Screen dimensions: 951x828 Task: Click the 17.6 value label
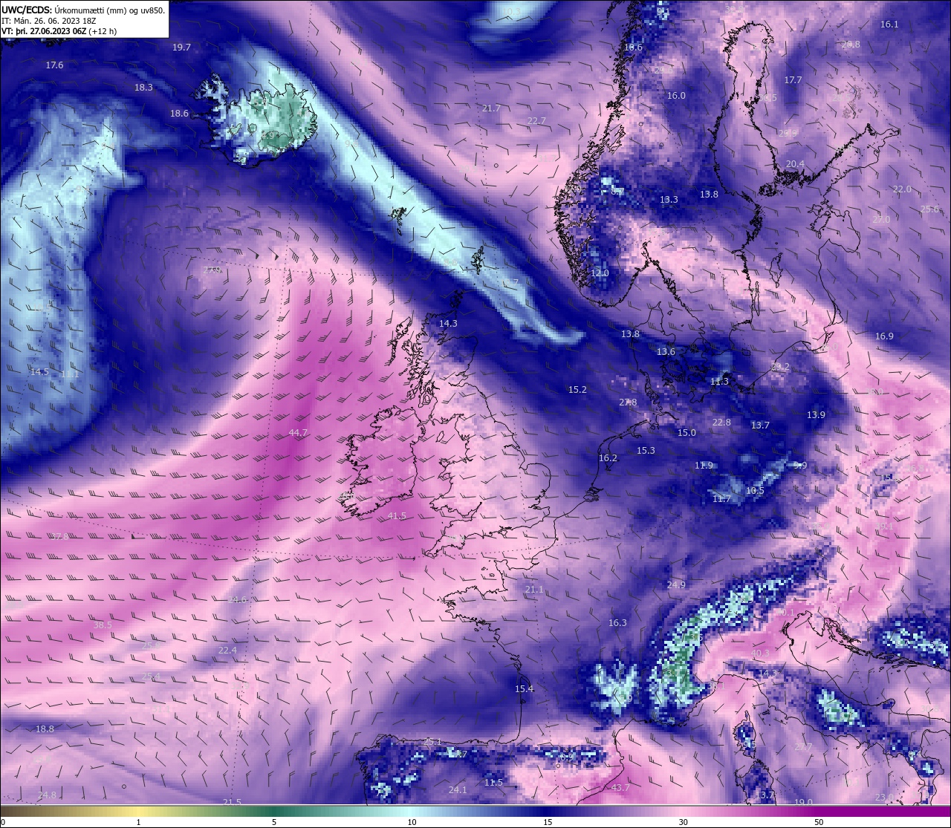54,65
